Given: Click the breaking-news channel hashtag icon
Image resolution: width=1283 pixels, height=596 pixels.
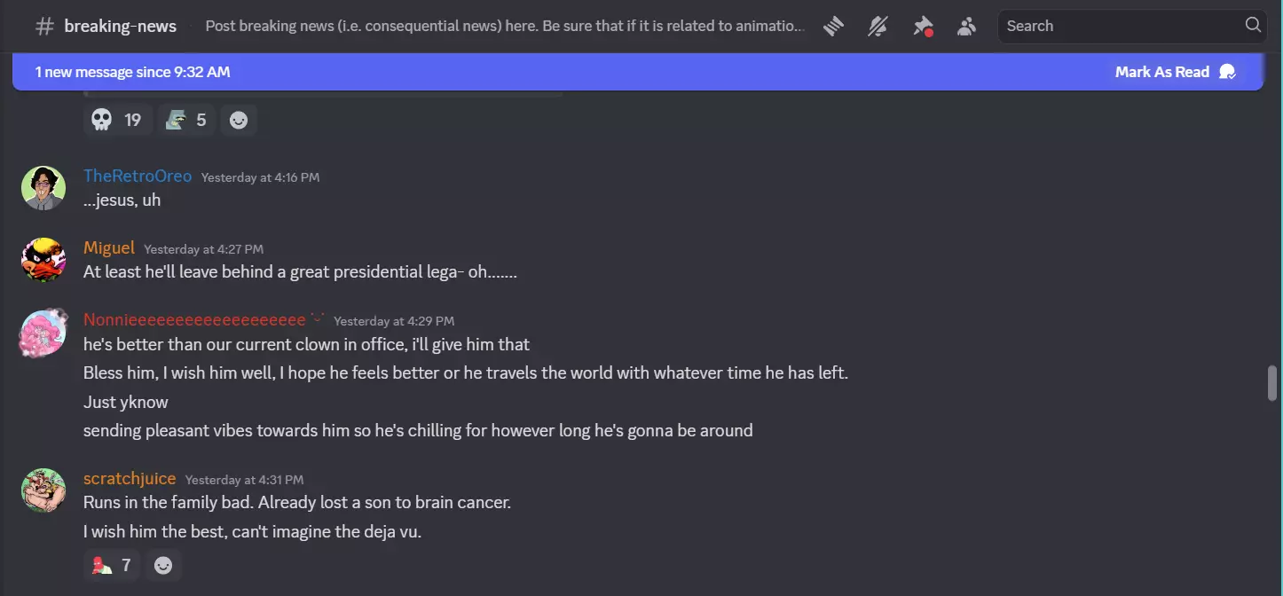Looking at the screenshot, I should tap(44, 27).
